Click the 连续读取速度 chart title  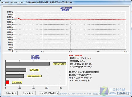(x=66, y=8)
